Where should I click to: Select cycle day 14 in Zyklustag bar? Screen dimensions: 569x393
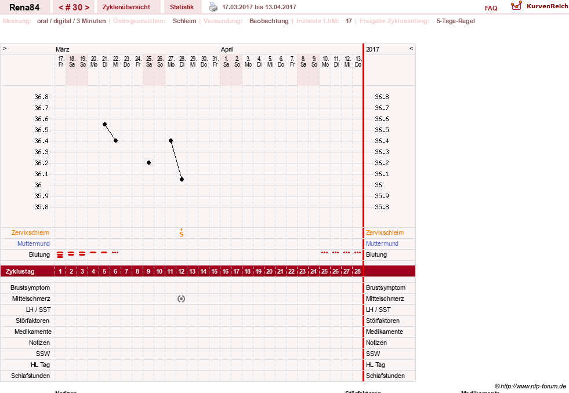[203, 271]
